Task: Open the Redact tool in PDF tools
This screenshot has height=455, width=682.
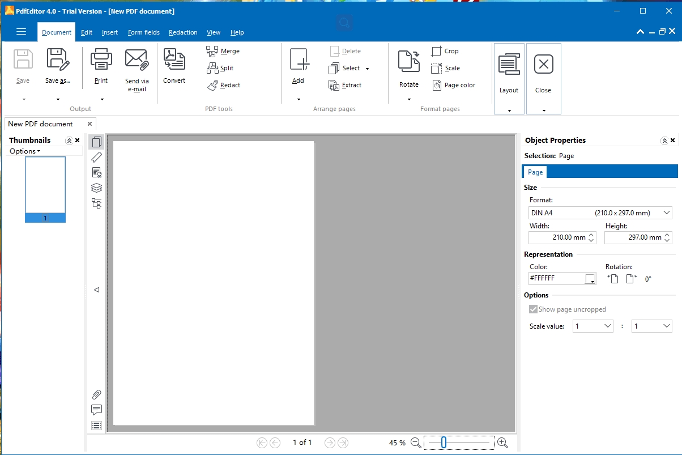Action: pos(212,86)
